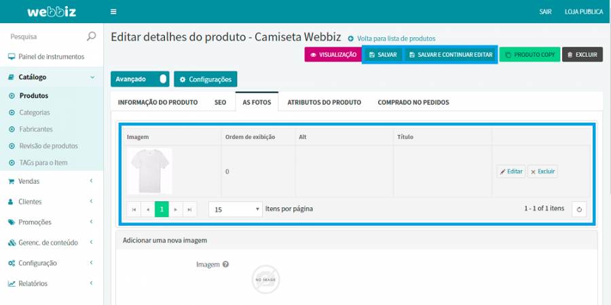
Task: Click the white t-shirt image thumbnail
Action: click(x=149, y=171)
